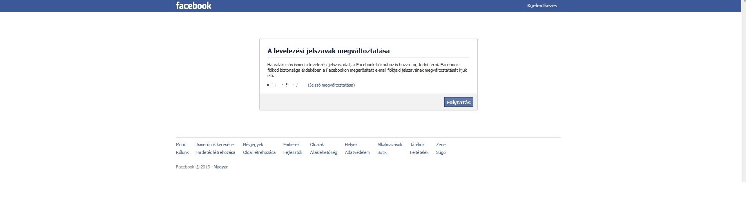Change language via Magyar link
Image resolution: width=746 pixels, height=208 pixels.
pyautogui.click(x=221, y=167)
